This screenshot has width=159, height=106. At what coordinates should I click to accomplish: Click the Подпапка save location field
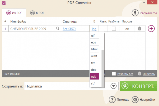(x=66, y=86)
